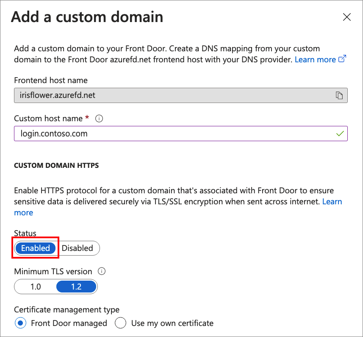Screen dimensions: 363x337
Task: Choose Front Door managed certificate
Action: pyautogui.click(x=20, y=323)
